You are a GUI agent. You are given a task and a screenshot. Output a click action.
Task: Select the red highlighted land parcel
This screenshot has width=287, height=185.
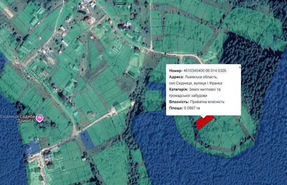pyautogui.click(x=204, y=123)
